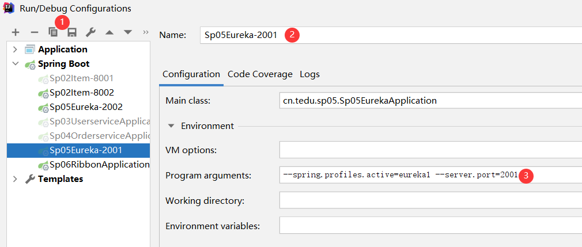The height and width of the screenshot is (247, 582).
Task: Collapse the Environment section triangle
Action: (171, 126)
